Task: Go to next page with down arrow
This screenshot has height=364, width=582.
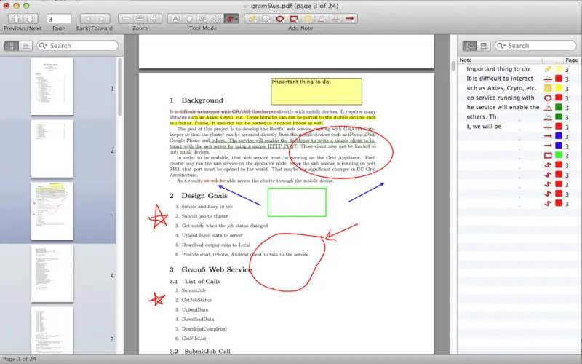Action: coord(30,19)
